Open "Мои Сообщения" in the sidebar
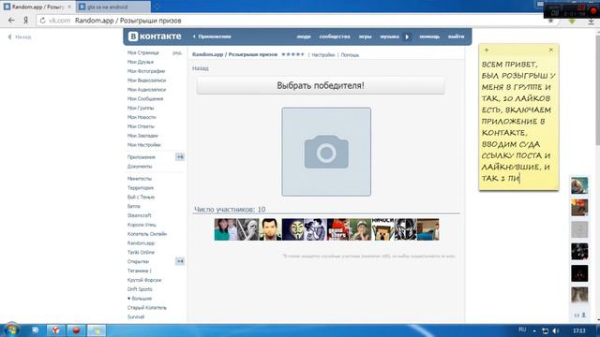The height and width of the screenshot is (337, 600). pos(145,98)
